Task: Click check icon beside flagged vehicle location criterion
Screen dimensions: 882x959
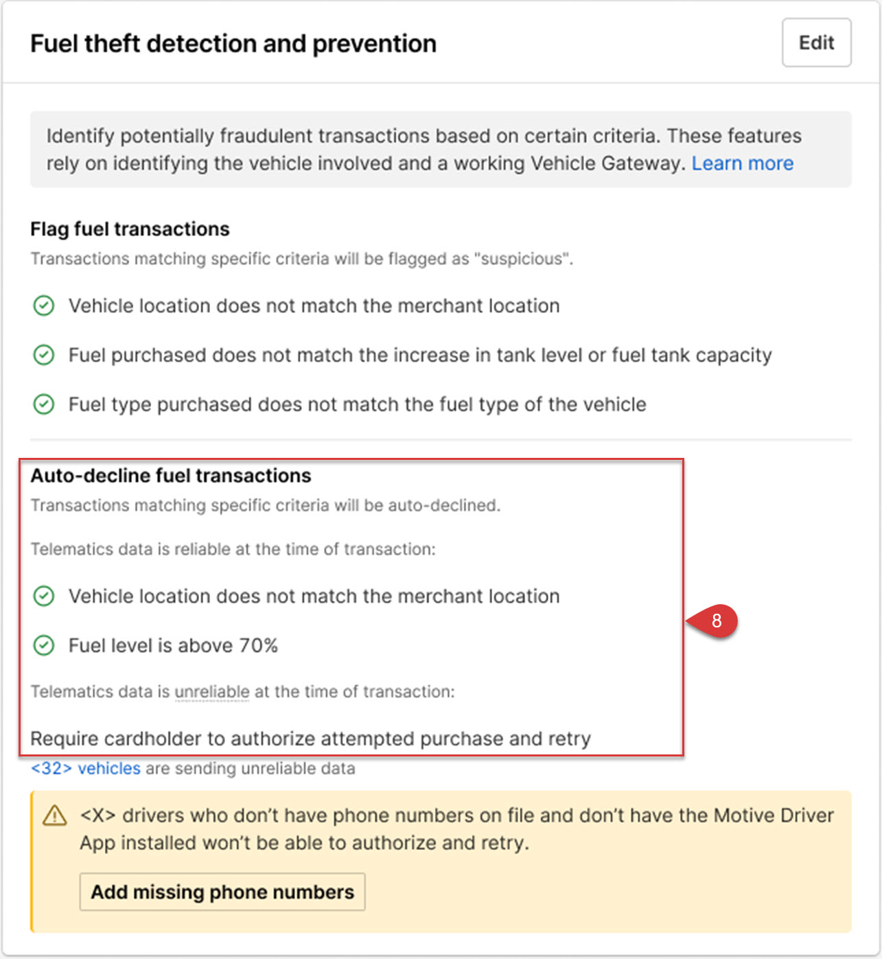Action: coord(44,305)
